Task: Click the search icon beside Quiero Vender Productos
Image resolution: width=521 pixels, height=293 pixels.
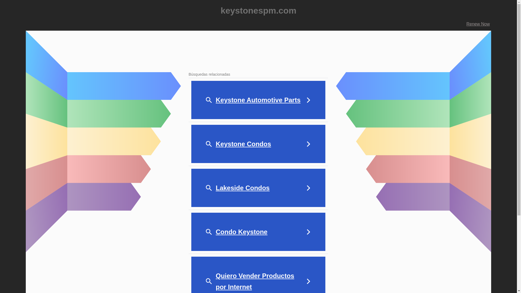Action: click(209, 281)
